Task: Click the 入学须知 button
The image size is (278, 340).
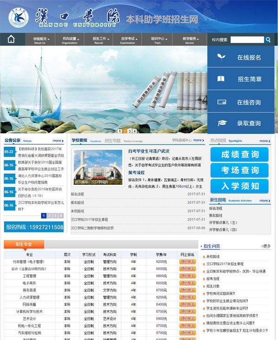Action: [240, 186]
